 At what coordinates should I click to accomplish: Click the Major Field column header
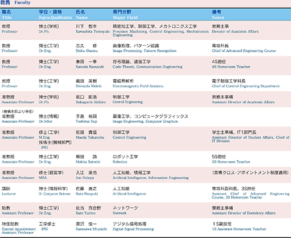click(125, 17)
